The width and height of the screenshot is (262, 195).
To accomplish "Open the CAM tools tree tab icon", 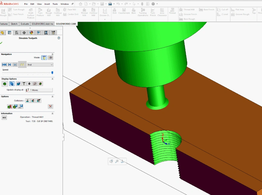I will pos(53,33).
